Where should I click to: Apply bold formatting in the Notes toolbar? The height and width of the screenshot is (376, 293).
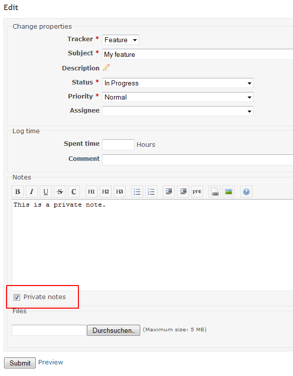click(18, 192)
